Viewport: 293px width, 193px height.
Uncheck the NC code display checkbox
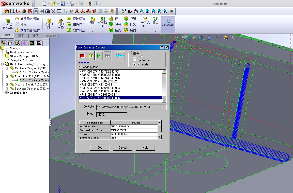(134, 64)
